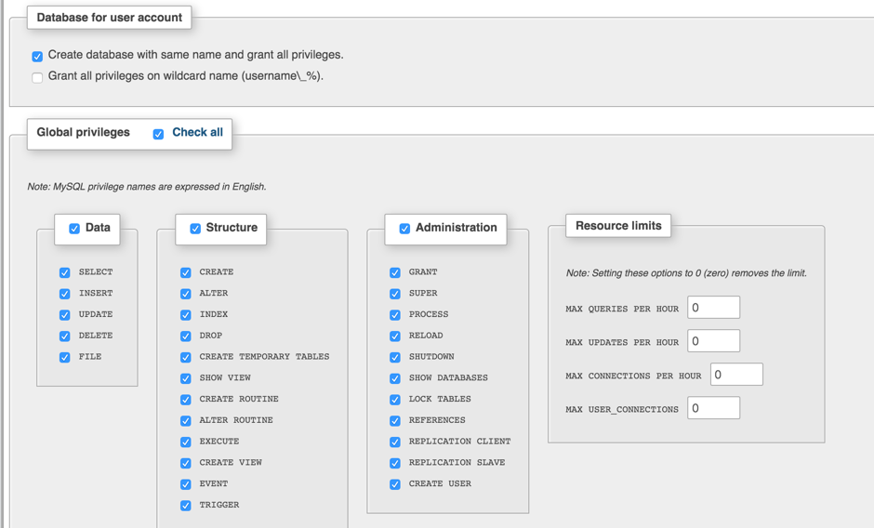Disable the CREATE USER privilege
This screenshot has height=528, width=874.
pos(395,484)
